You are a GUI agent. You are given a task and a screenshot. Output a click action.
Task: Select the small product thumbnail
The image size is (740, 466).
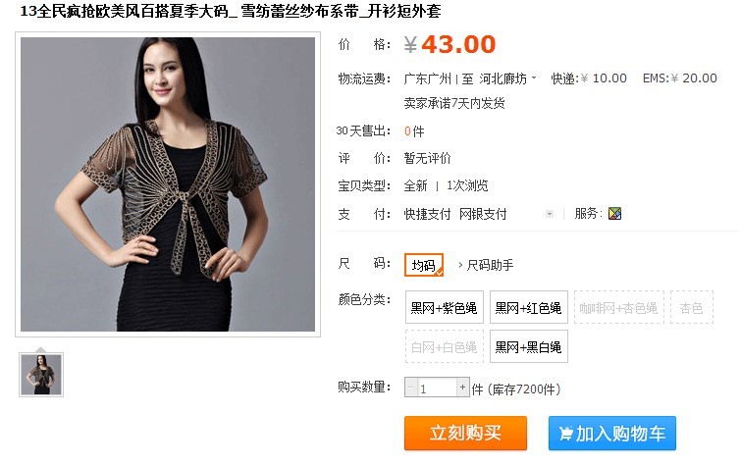[41, 375]
